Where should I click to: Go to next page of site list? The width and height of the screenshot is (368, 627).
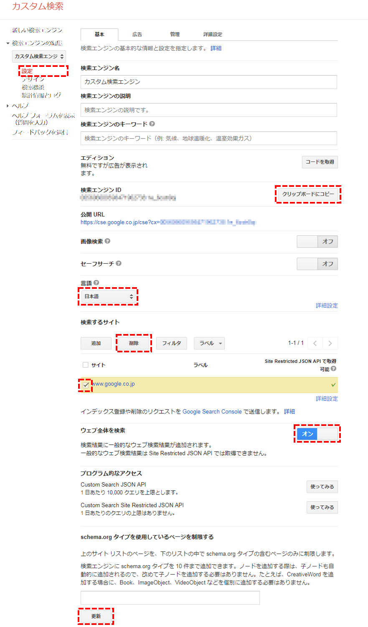(330, 343)
